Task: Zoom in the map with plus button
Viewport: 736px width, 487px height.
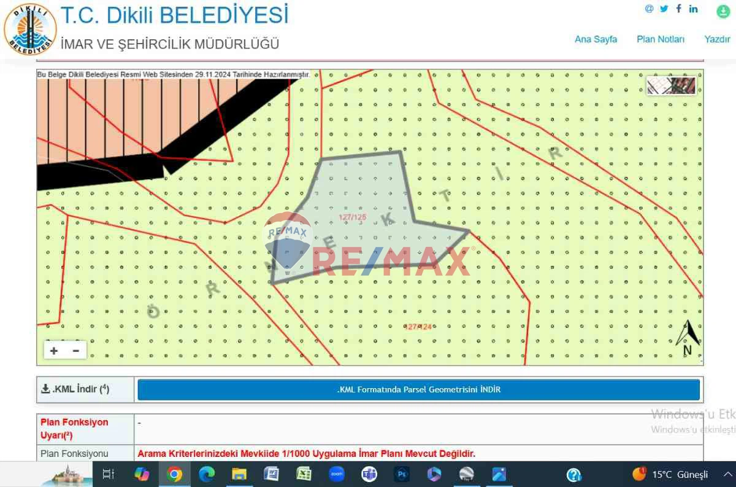Action: click(x=54, y=351)
